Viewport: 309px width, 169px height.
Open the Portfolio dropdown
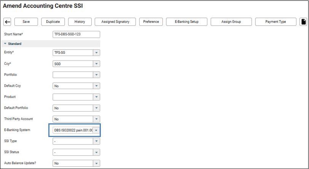click(x=96, y=75)
